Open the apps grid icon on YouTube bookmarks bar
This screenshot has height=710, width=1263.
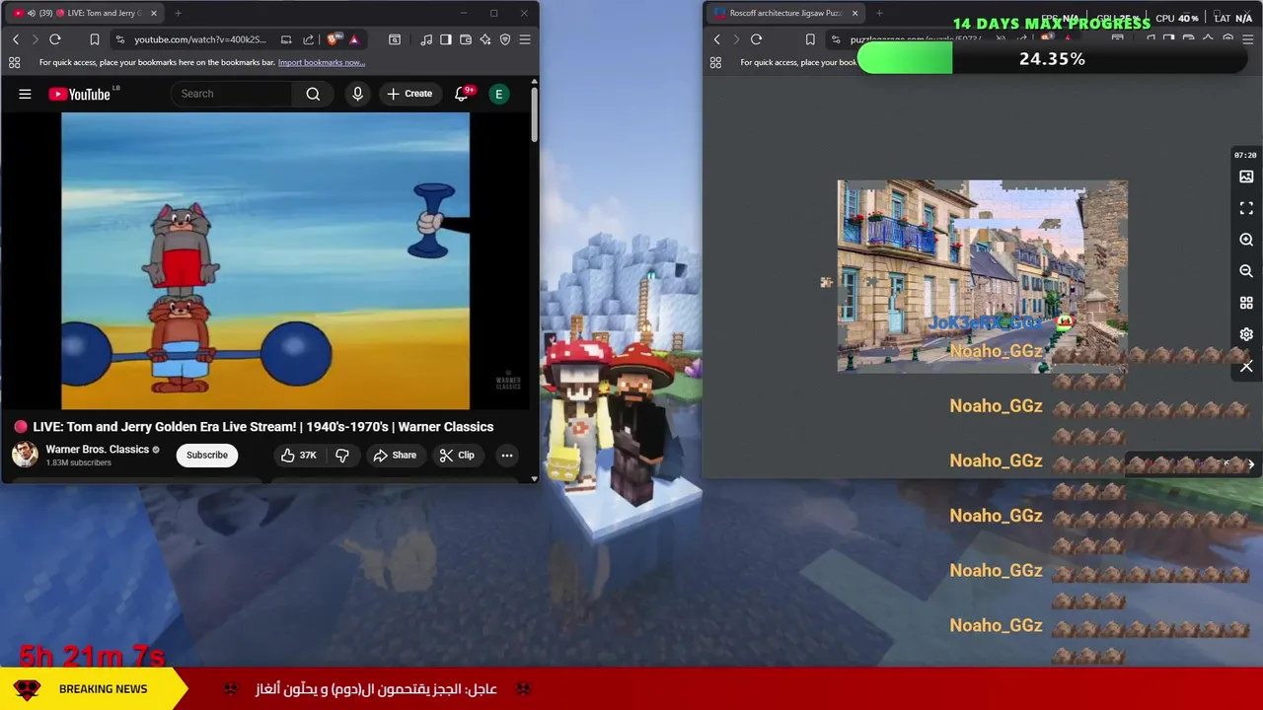coord(14,62)
